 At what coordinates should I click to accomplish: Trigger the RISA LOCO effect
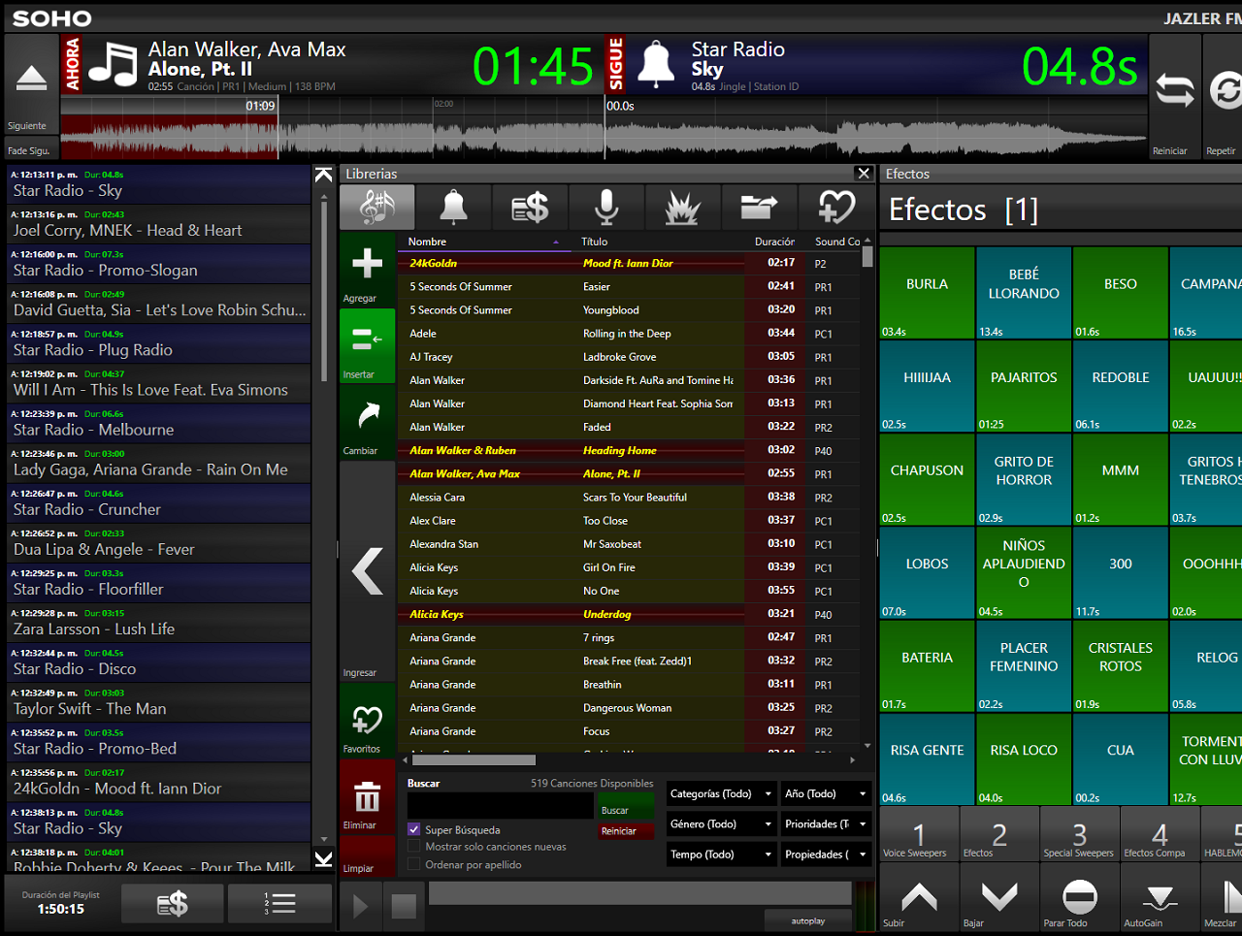tap(1024, 759)
